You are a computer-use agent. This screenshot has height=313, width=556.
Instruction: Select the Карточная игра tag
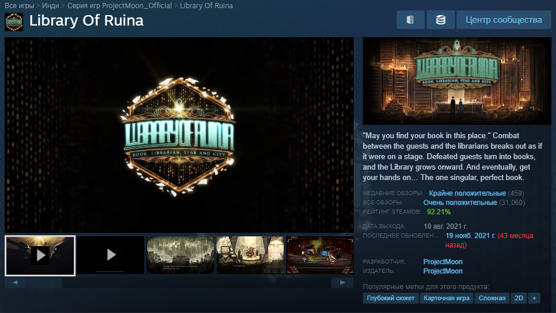[x=447, y=298]
